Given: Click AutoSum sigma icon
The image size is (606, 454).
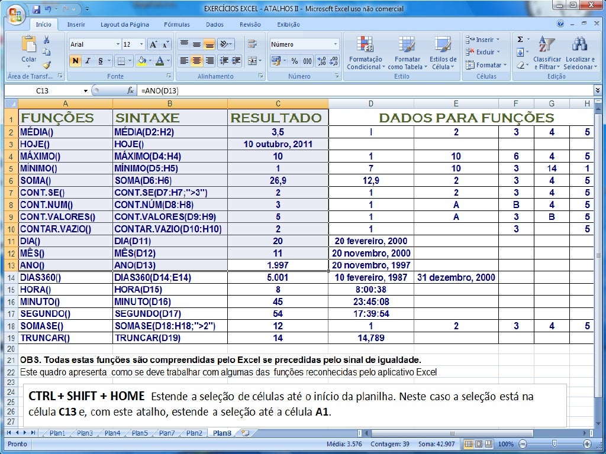Looking at the screenshot, I should click(520, 40).
